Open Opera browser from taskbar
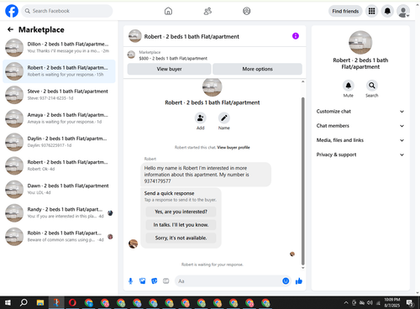The image size is (420, 309). 72,302
